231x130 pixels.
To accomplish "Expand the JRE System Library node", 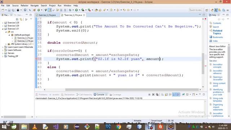I will click(x=6, y=44).
